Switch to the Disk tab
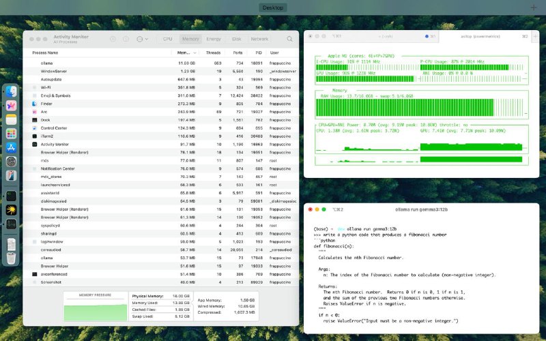546x341 pixels. click(x=237, y=39)
